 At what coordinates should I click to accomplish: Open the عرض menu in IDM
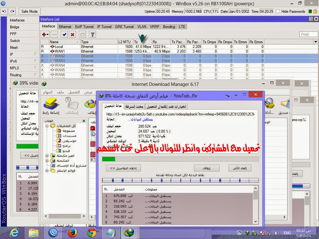click(x=88, y=92)
